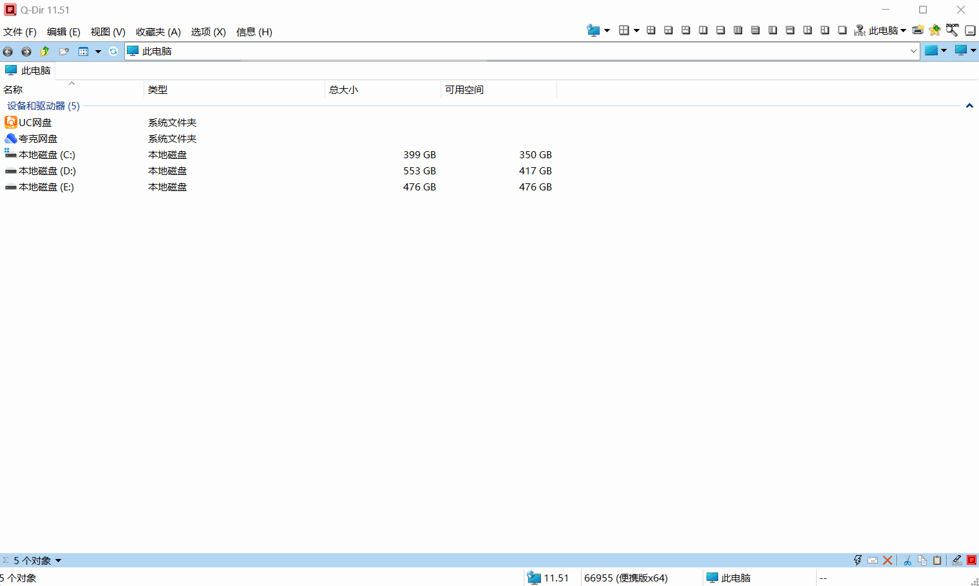The height and width of the screenshot is (586, 979).
Task: Click the zoom magnifier icon
Action: tap(952, 30)
